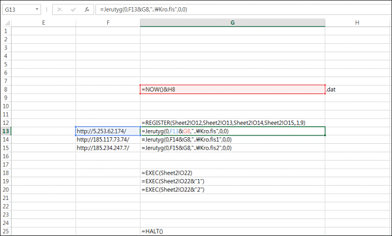Select row 14 header
The width and height of the screenshot is (392, 236).
point(6,139)
